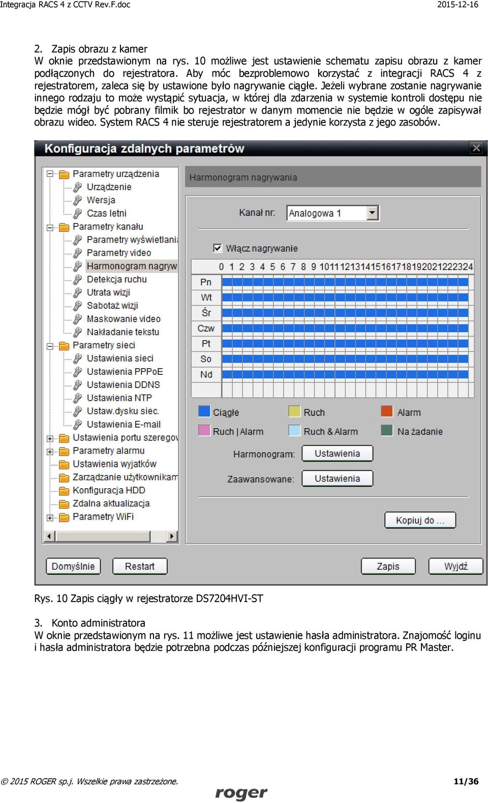Click the folder icon of Konfiguracja HDD

pos(64,491)
